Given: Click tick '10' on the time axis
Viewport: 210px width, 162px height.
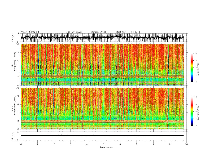Looking at the screenshot, I should (x=186, y=144).
